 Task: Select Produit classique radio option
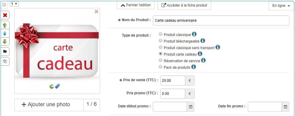pos(161,34)
